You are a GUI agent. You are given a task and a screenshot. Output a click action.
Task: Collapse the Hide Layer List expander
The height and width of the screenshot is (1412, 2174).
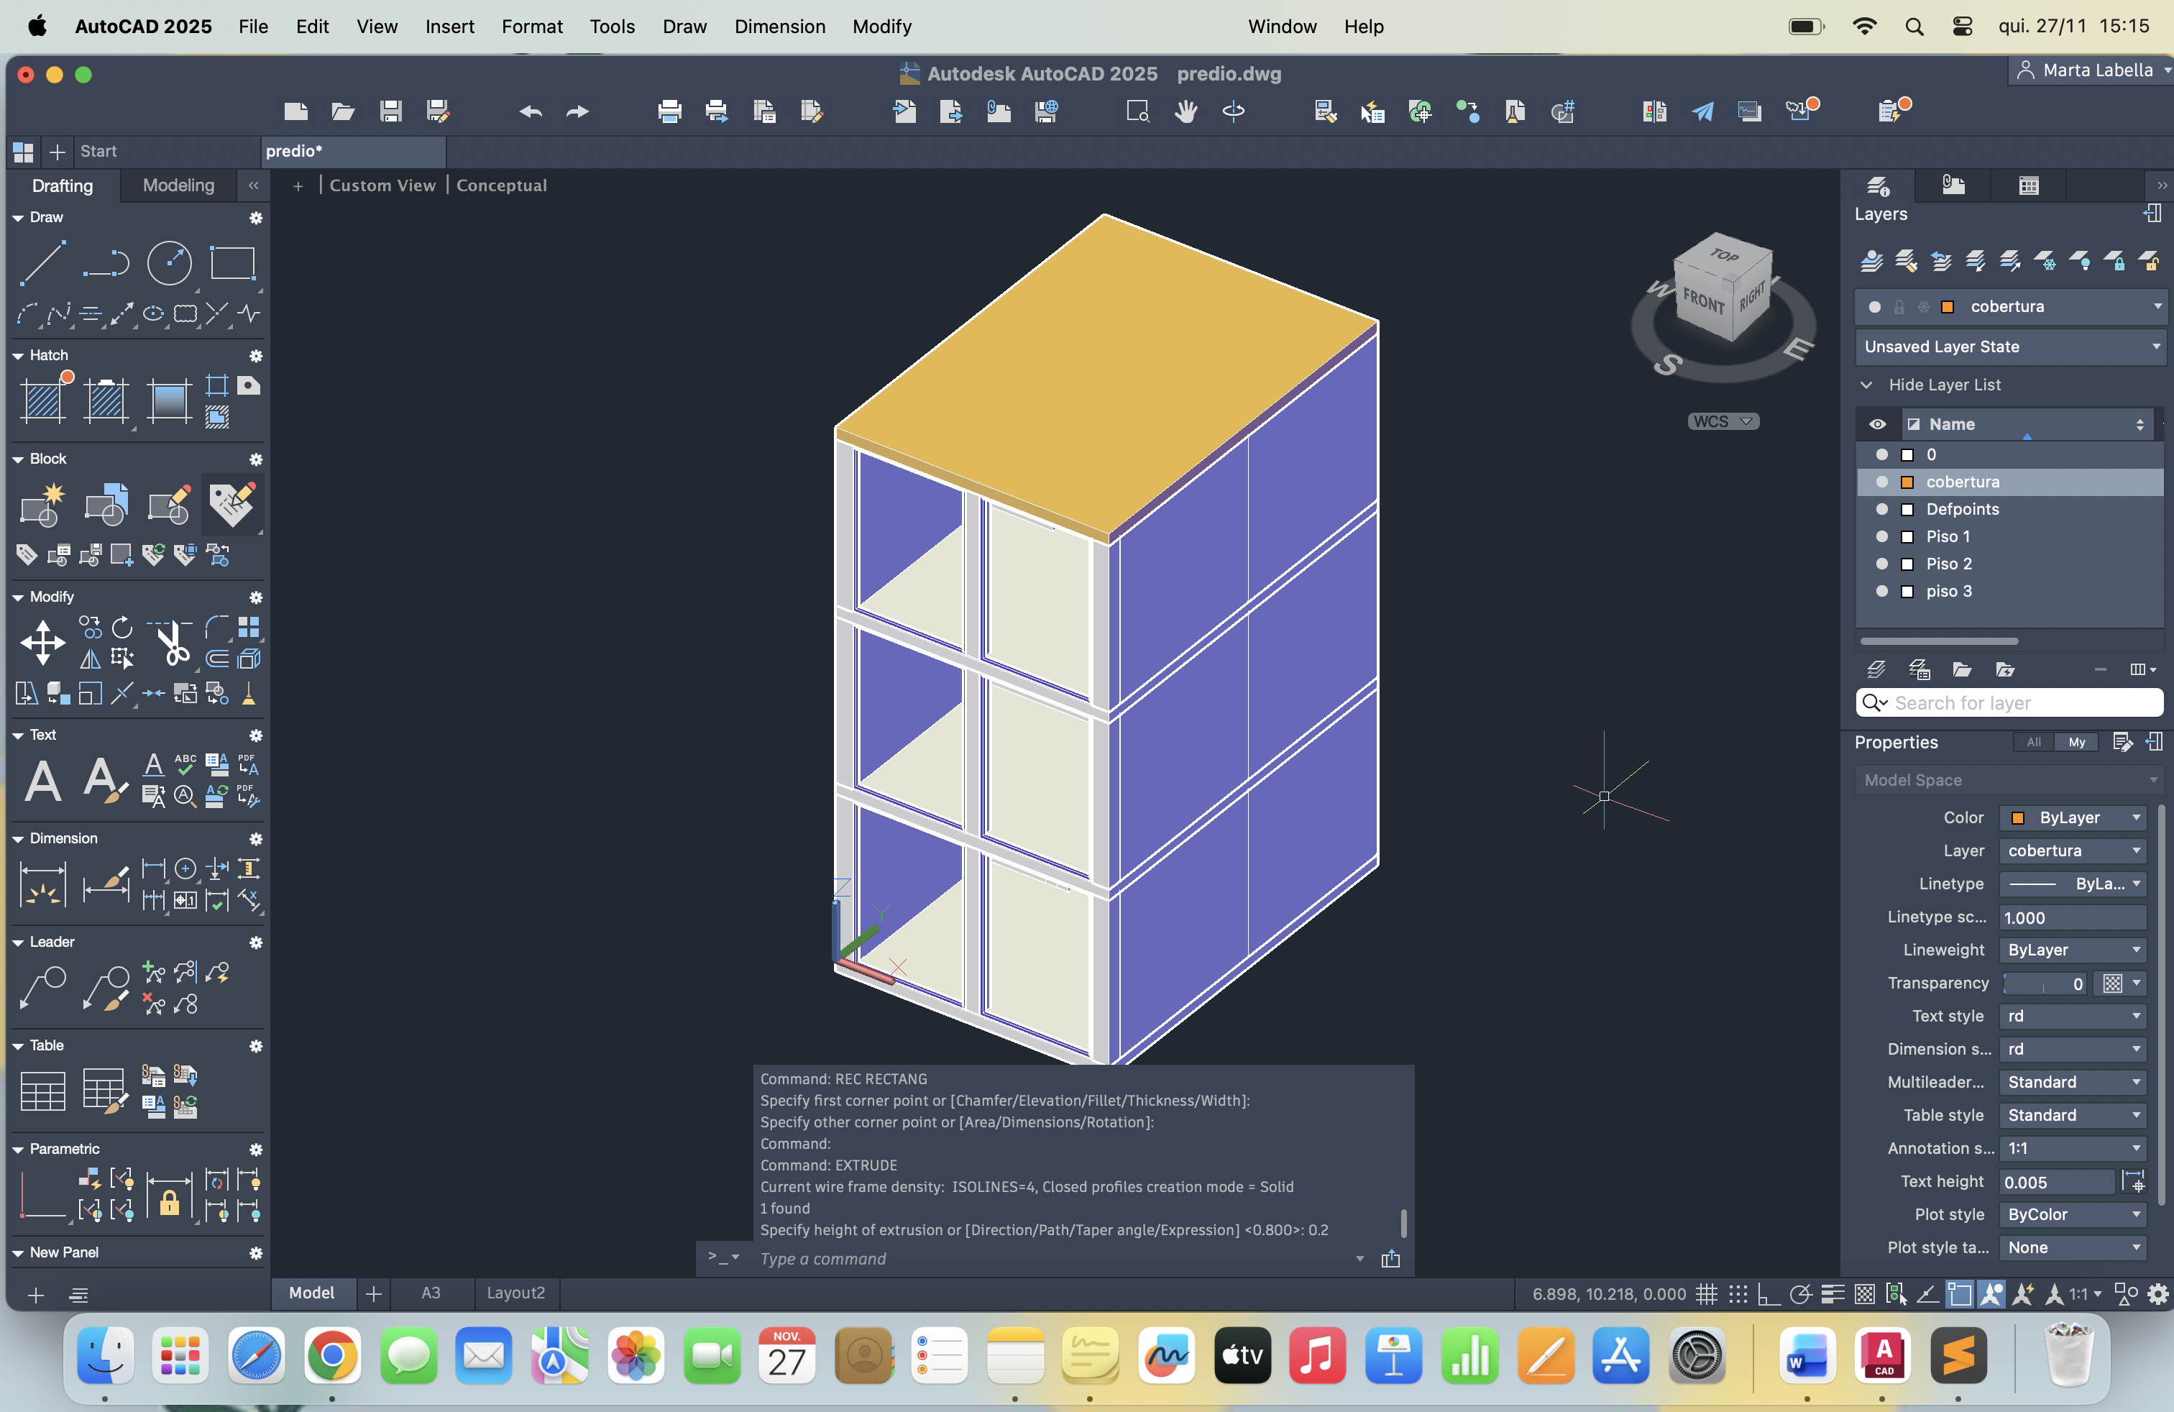1867,385
